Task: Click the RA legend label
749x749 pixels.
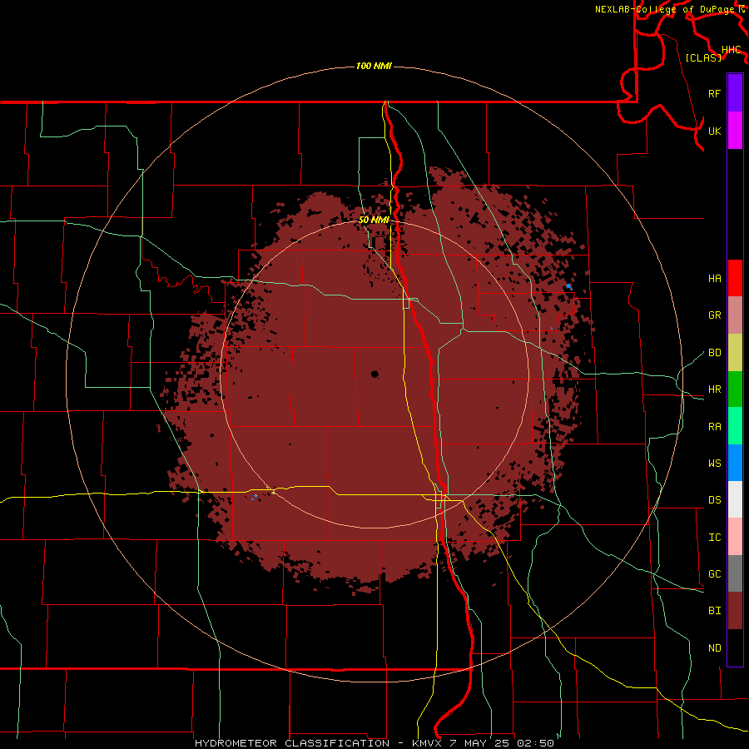Action: coord(714,426)
